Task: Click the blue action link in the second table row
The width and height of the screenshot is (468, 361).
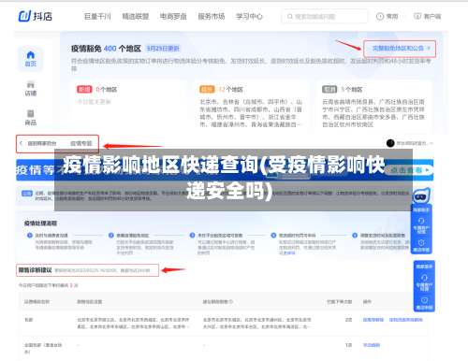Action: point(372,345)
